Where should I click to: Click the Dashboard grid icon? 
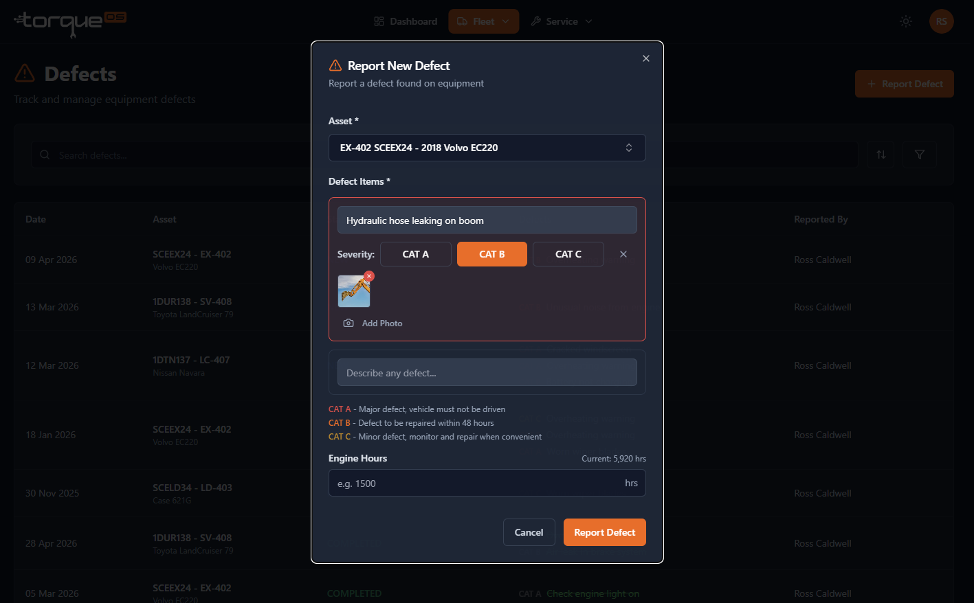pyautogui.click(x=379, y=21)
